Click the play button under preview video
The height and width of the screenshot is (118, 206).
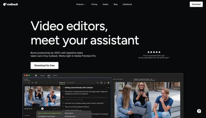(42, 109)
